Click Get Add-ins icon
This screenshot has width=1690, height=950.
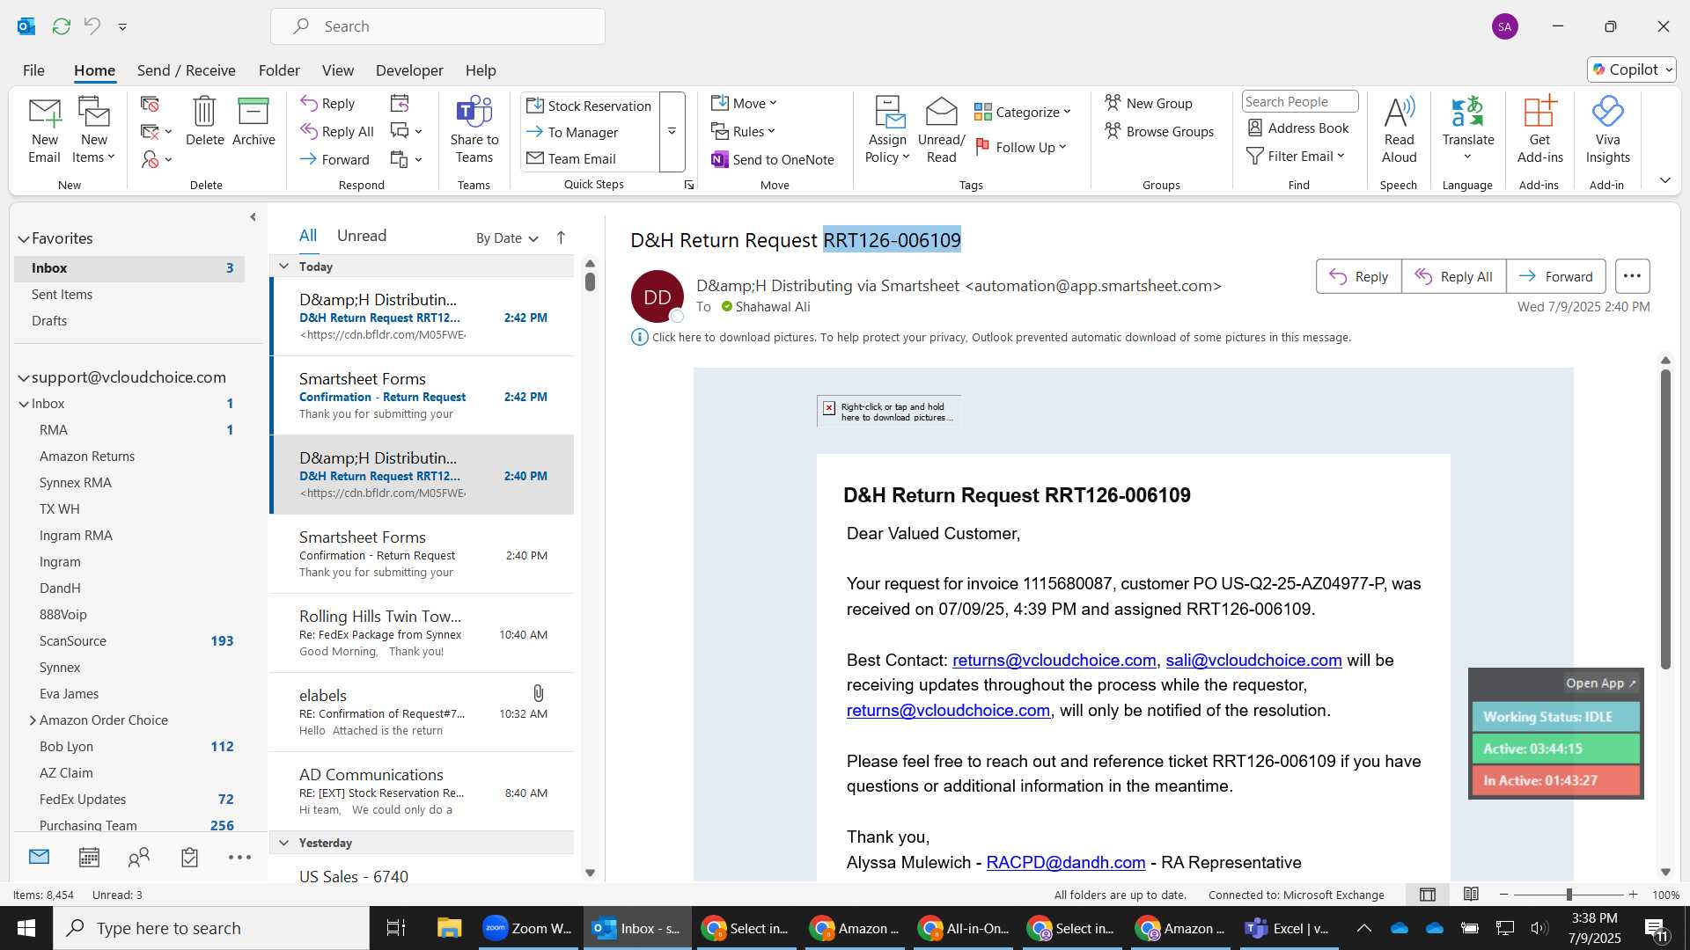(1539, 130)
